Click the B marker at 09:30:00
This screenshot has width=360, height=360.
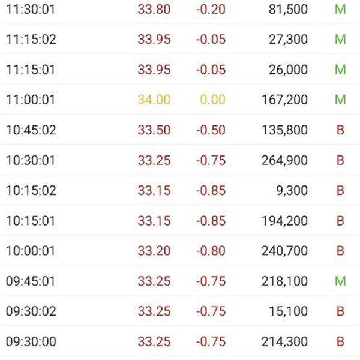coord(340,341)
